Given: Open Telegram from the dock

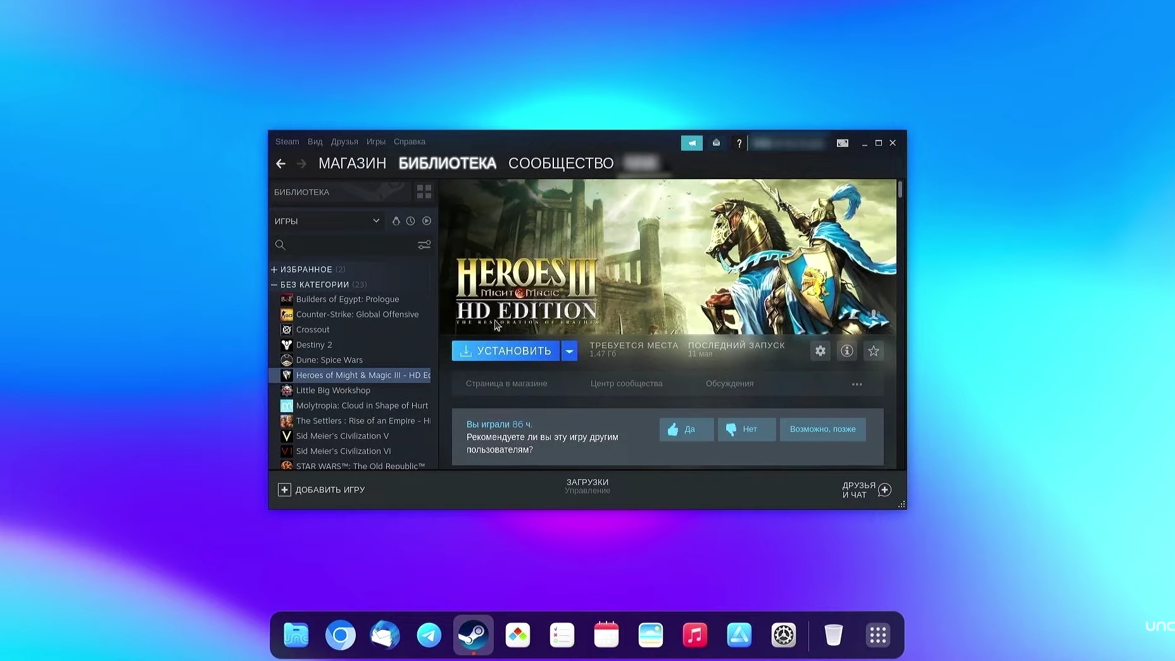Looking at the screenshot, I should tap(429, 635).
